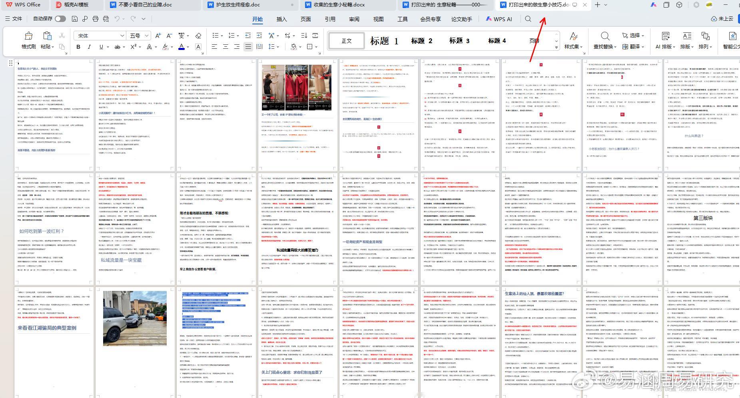Click the export-to-PDF icon in quick access bar

pyautogui.click(x=85, y=19)
